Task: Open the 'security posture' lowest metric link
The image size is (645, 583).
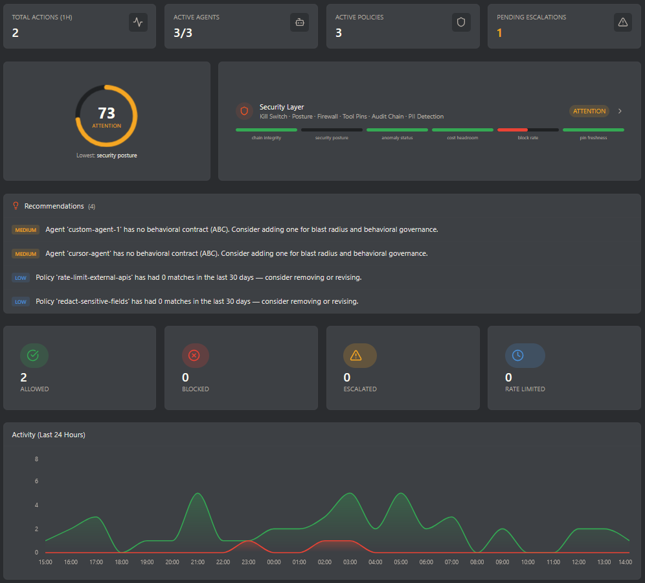Action: tap(118, 155)
